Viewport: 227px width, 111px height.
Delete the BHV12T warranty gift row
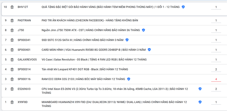click(12, 7)
